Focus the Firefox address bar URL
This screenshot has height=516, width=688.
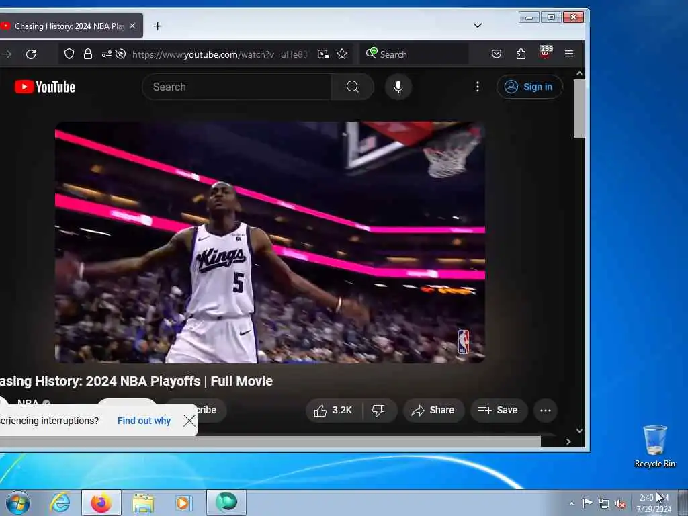click(220, 54)
